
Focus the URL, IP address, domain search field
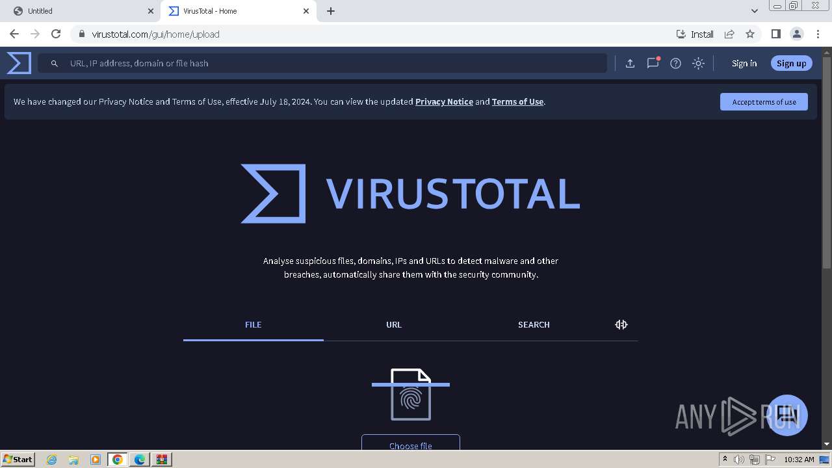click(322, 63)
